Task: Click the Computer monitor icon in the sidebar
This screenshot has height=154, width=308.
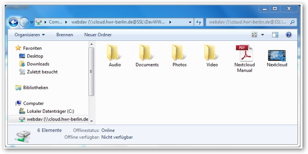Action: tap(18, 103)
